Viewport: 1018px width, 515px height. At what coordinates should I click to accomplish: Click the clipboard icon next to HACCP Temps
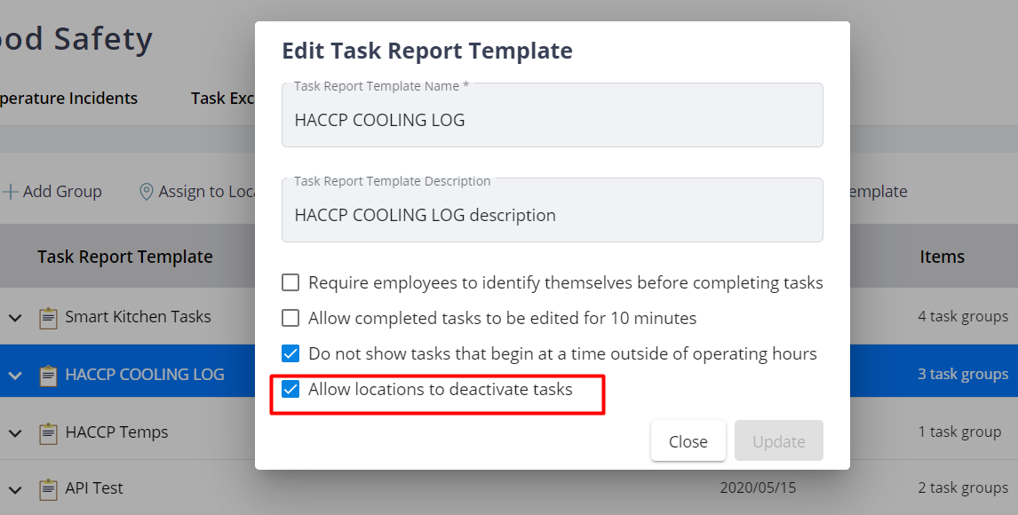tap(48, 433)
